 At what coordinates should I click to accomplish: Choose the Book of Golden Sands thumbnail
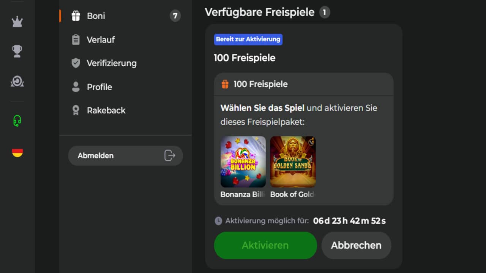(293, 162)
